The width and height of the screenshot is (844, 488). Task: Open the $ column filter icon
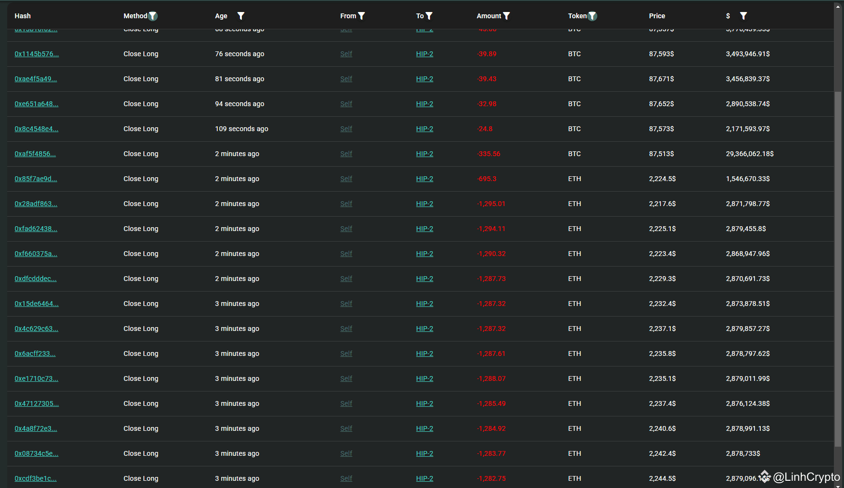(x=743, y=16)
